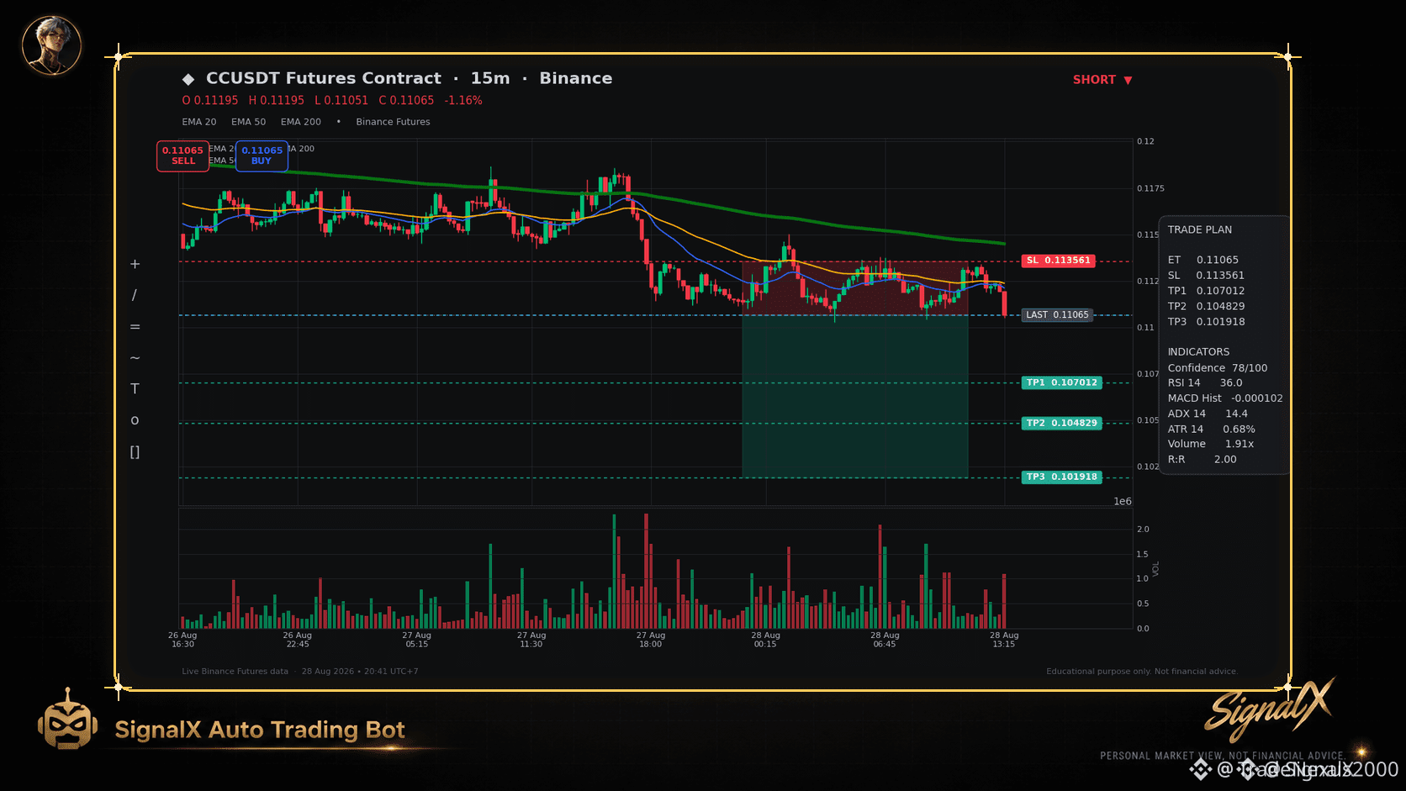The height and width of the screenshot is (791, 1406).
Task: Click the EMA 20 legend label
Action: click(199, 122)
